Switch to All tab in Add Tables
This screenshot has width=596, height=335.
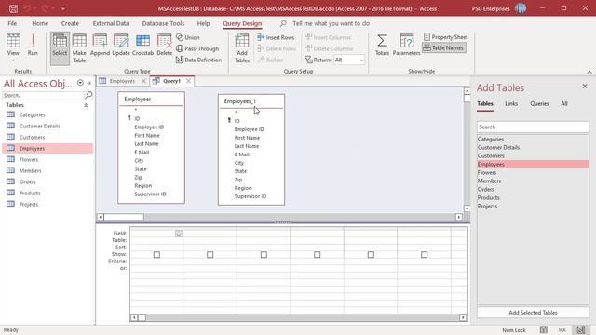click(564, 103)
